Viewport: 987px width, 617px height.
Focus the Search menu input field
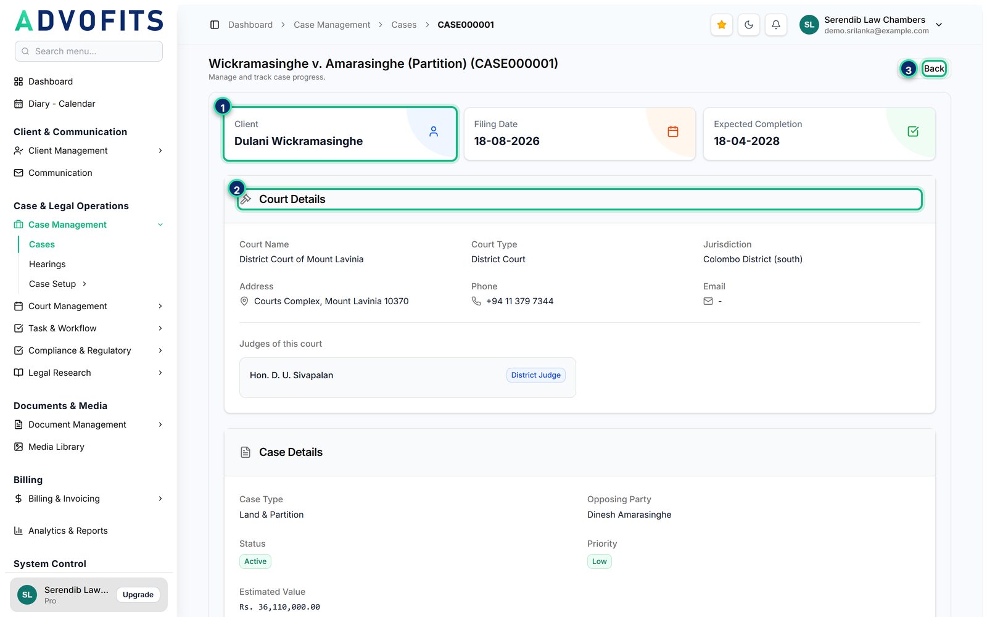click(x=89, y=51)
